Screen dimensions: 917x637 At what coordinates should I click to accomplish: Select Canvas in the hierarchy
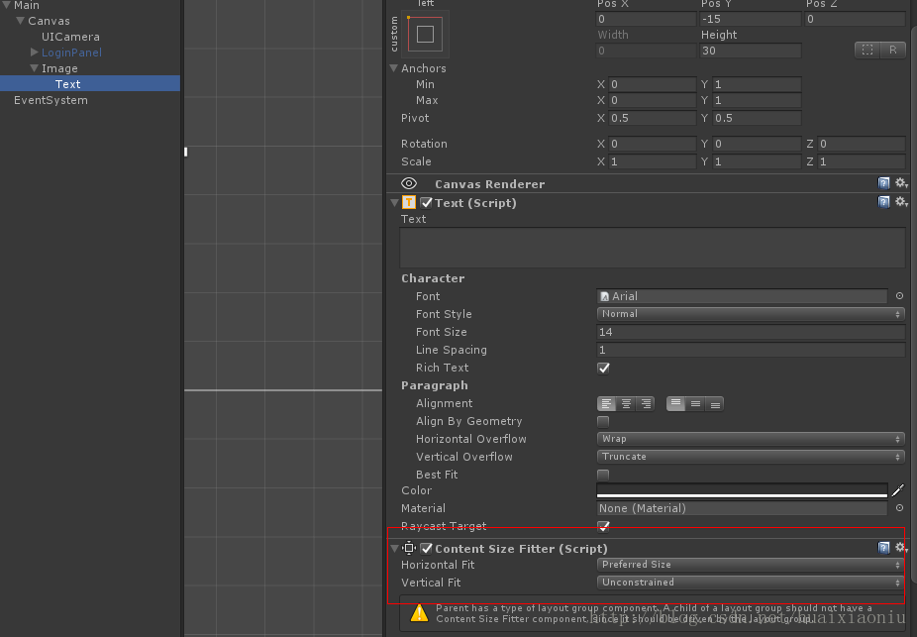[49, 21]
